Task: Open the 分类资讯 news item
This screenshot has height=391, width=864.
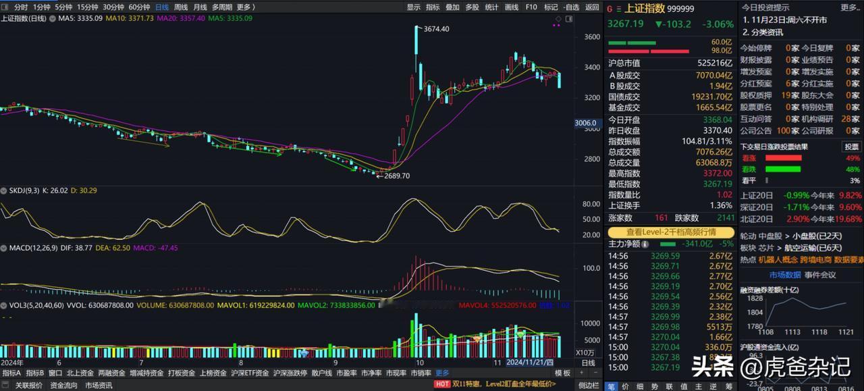Action: click(767, 32)
